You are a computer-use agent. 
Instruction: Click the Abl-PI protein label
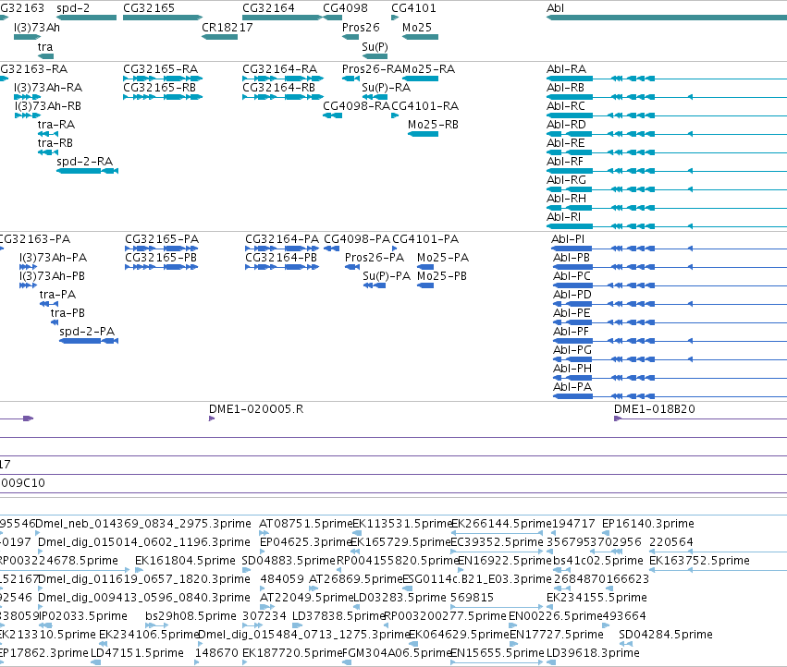[x=568, y=239]
